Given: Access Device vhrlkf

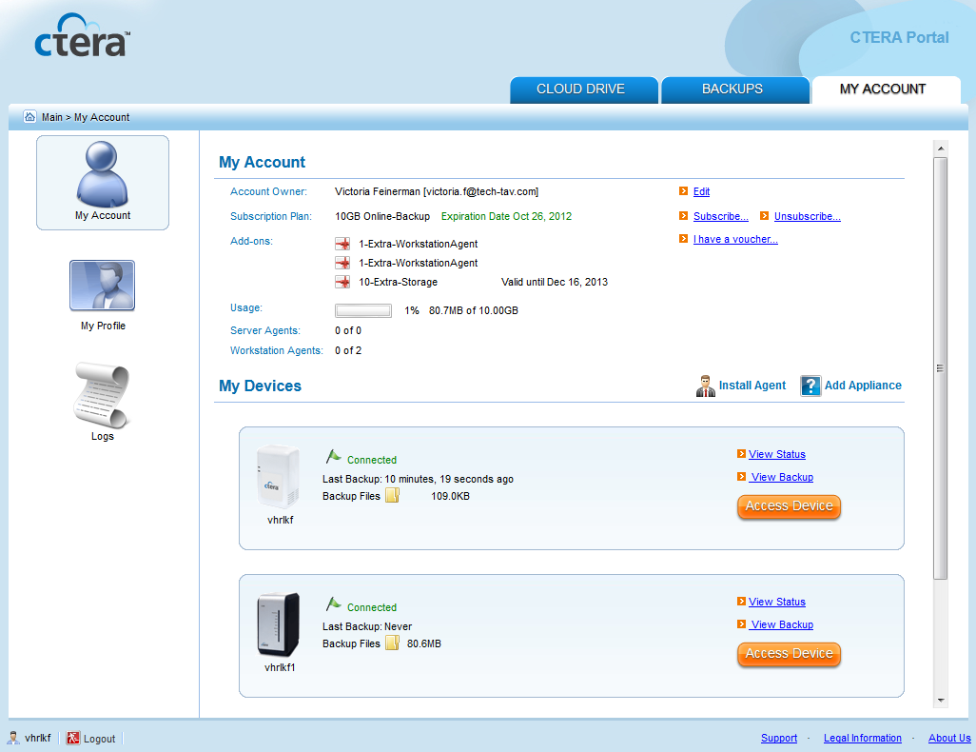Looking at the screenshot, I should click(790, 506).
